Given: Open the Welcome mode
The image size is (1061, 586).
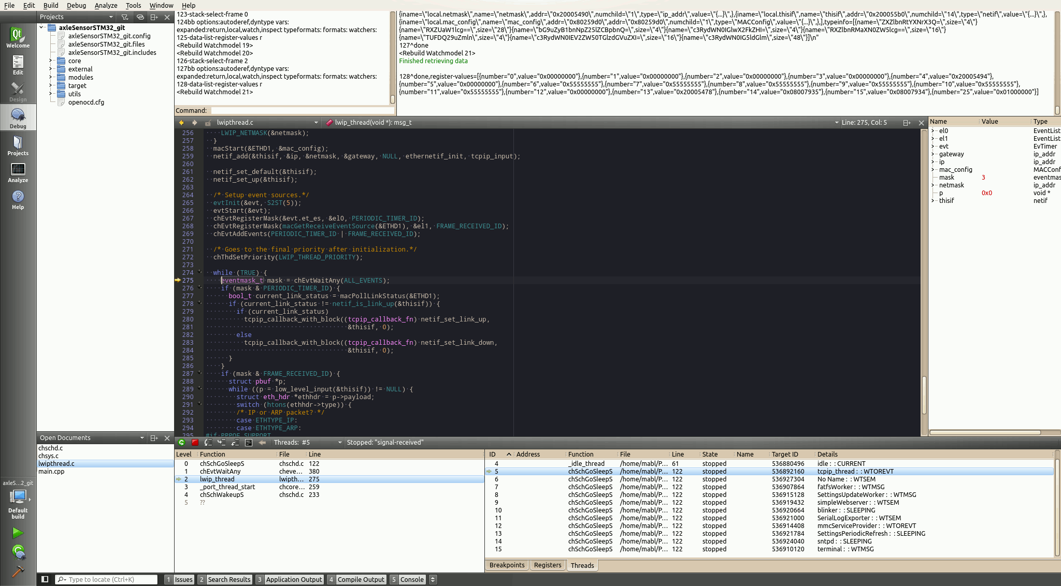Looking at the screenshot, I should (18, 37).
